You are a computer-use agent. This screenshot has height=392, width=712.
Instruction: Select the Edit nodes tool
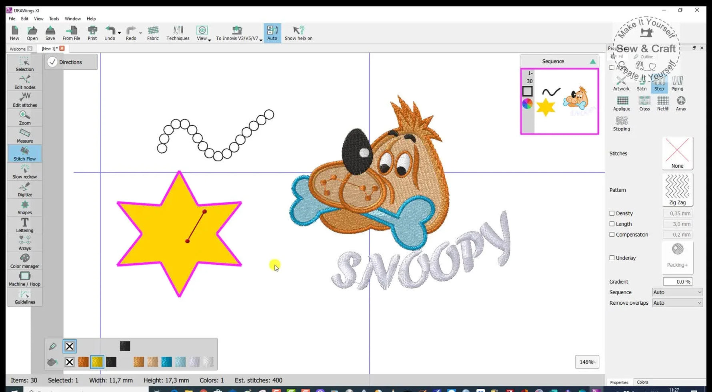pos(24,82)
